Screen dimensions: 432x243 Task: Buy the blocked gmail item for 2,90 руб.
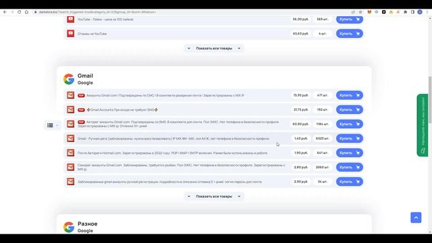[350, 182]
